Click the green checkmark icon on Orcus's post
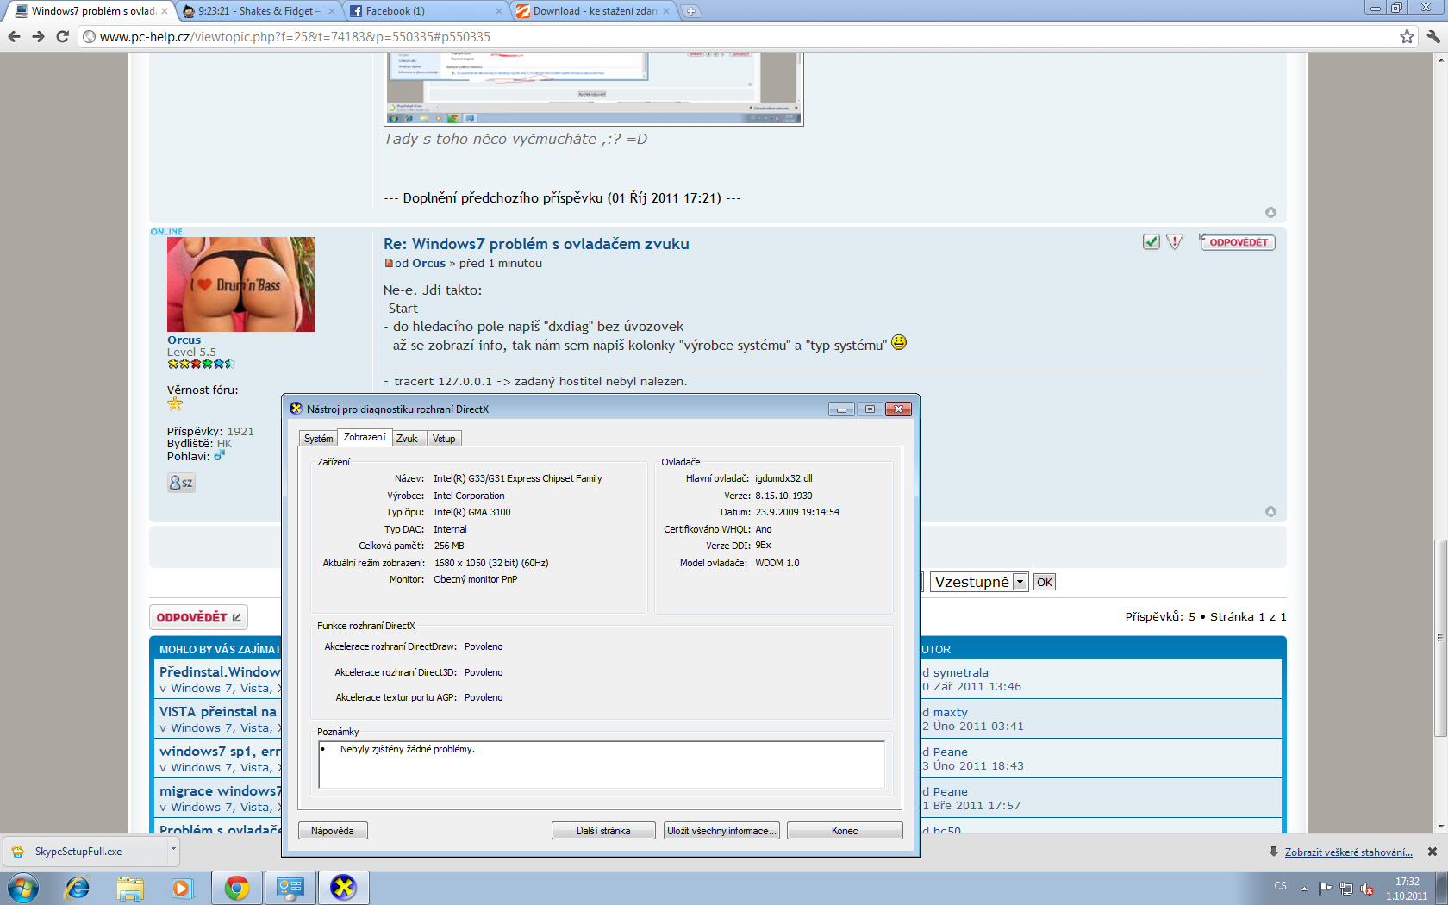1448x905 pixels. click(x=1151, y=242)
